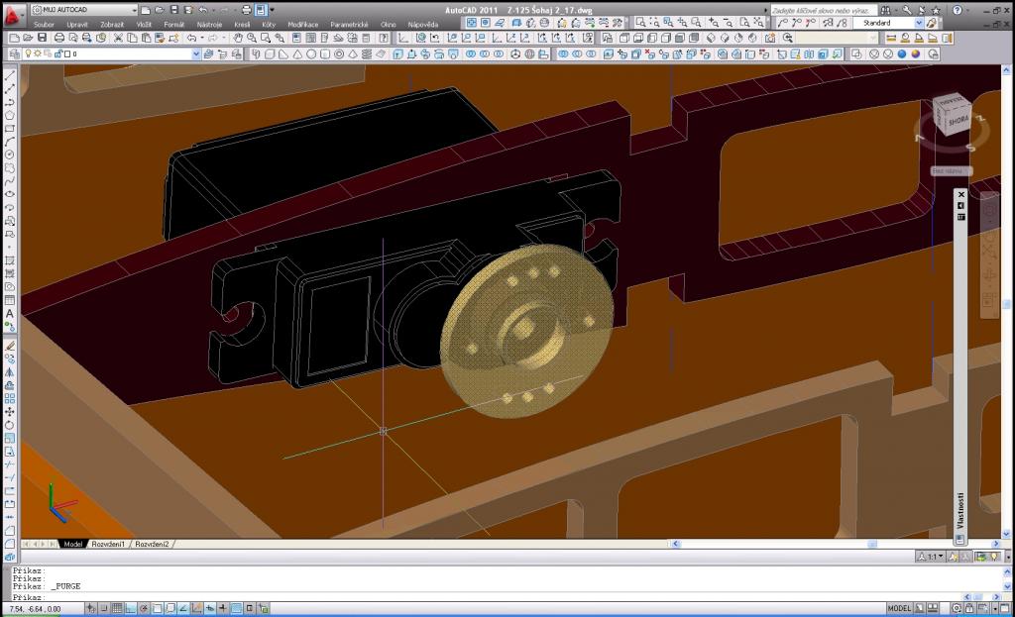1015x617 pixels.
Task: Click the Help question mark icon
Action: pyautogui.click(x=957, y=9)
